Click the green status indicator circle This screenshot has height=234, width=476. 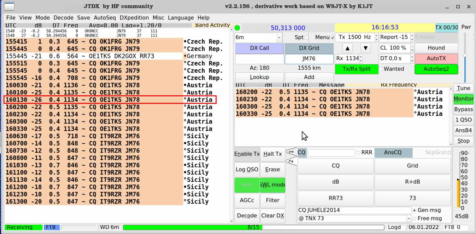click(237, 28)
